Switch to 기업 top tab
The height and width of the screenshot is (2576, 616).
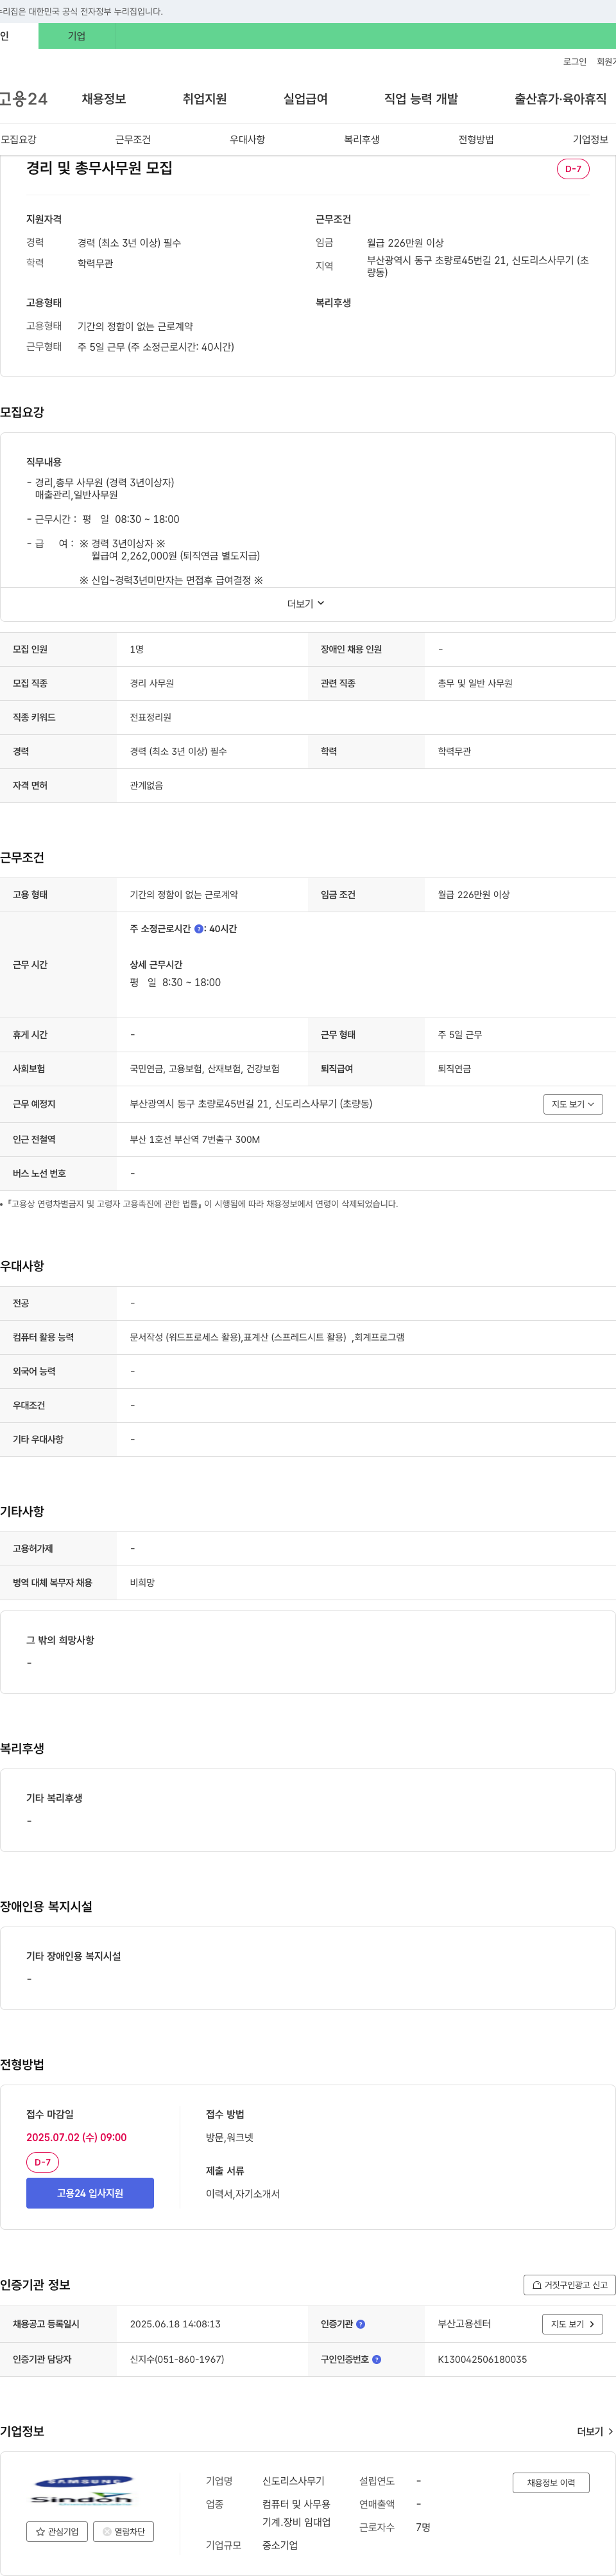[x=77, y=36]
